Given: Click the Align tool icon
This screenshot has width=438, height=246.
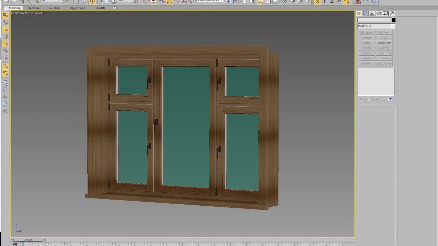Looking at the screenshot, I should coord(236,2).
